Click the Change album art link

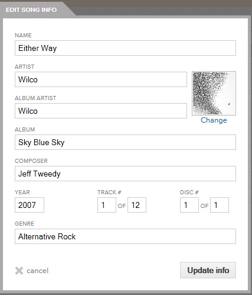[214, 120]
